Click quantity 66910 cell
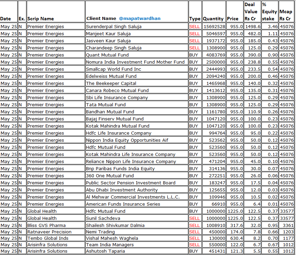This screenshot has height=255, width=296. (214, 204)
